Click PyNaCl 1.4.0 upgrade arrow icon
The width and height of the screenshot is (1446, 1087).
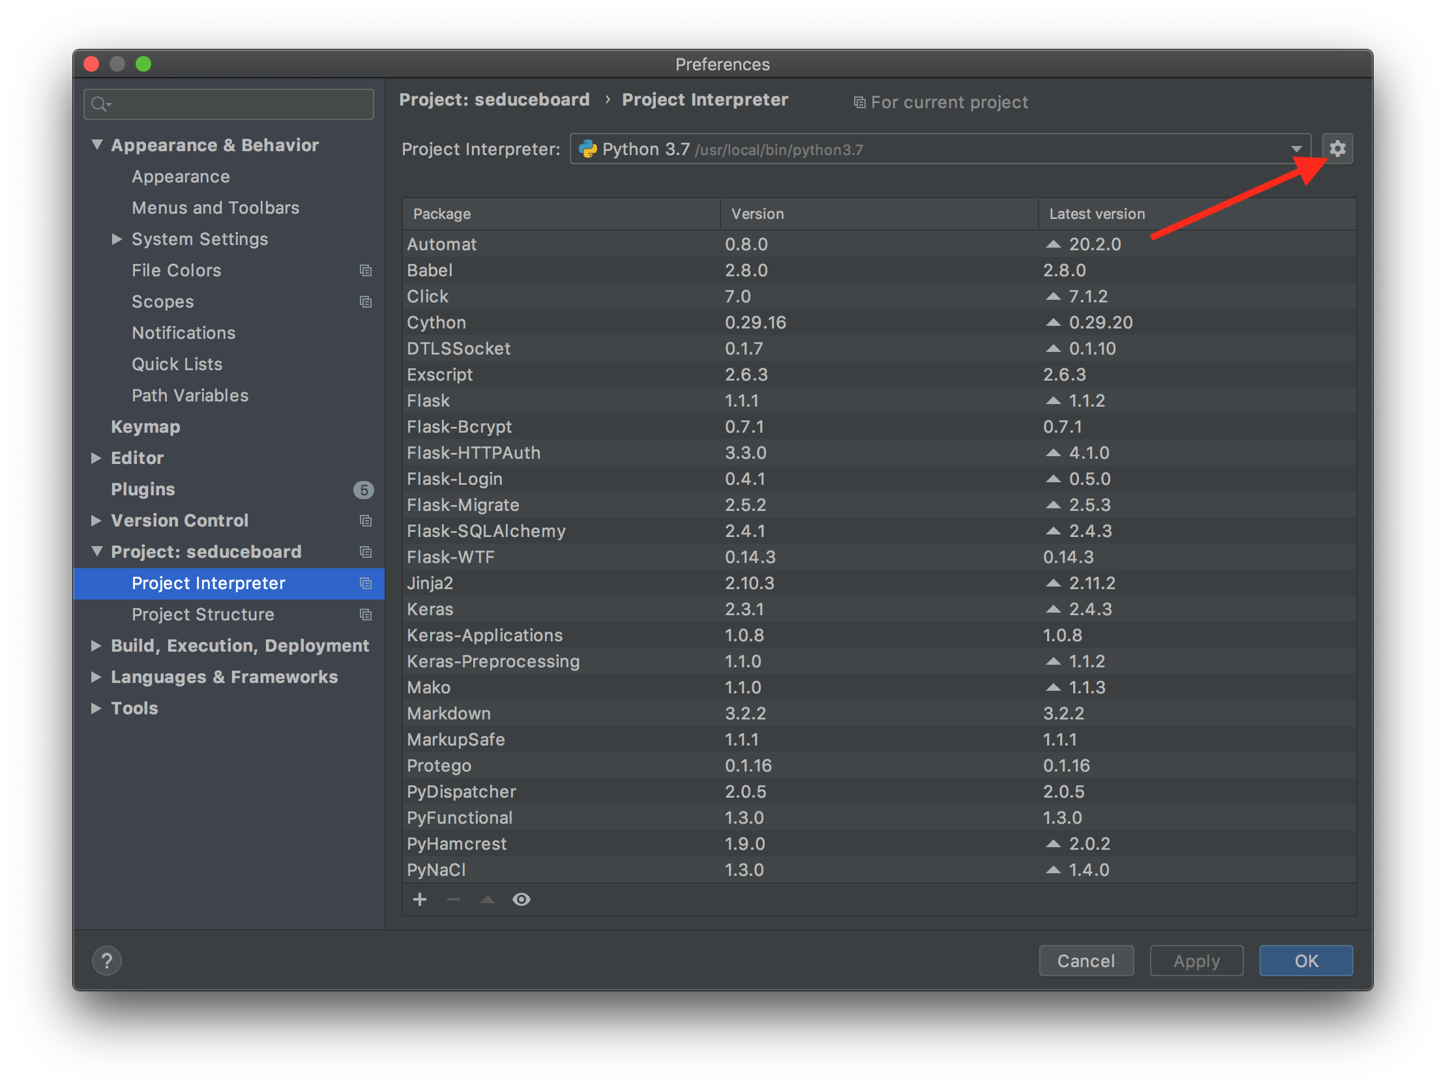click(x=1052, y=870)
